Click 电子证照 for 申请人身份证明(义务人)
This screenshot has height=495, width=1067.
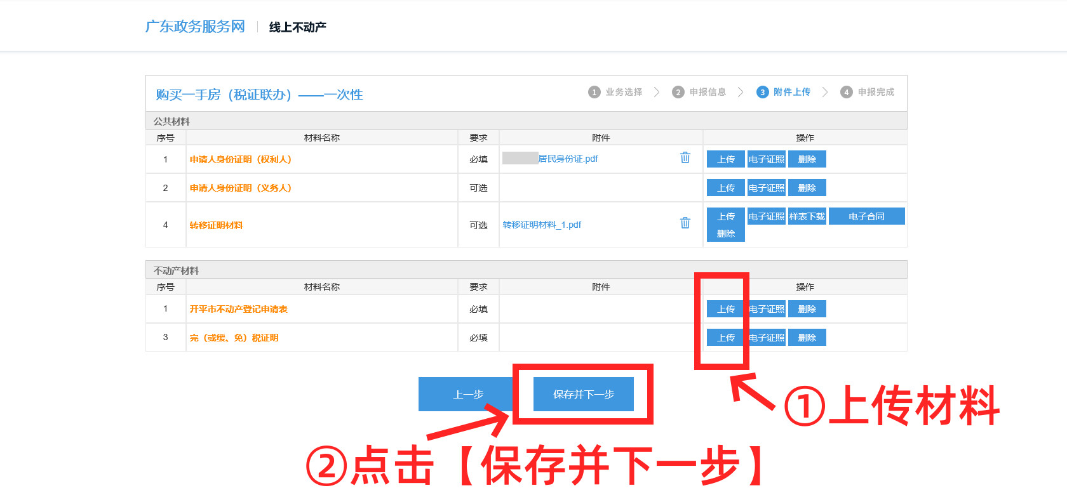pyautogui.click(x=766, y=188)
